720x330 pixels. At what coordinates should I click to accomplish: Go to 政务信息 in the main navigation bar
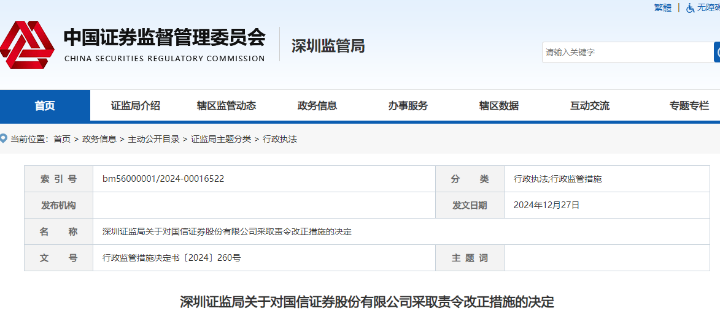317,105
